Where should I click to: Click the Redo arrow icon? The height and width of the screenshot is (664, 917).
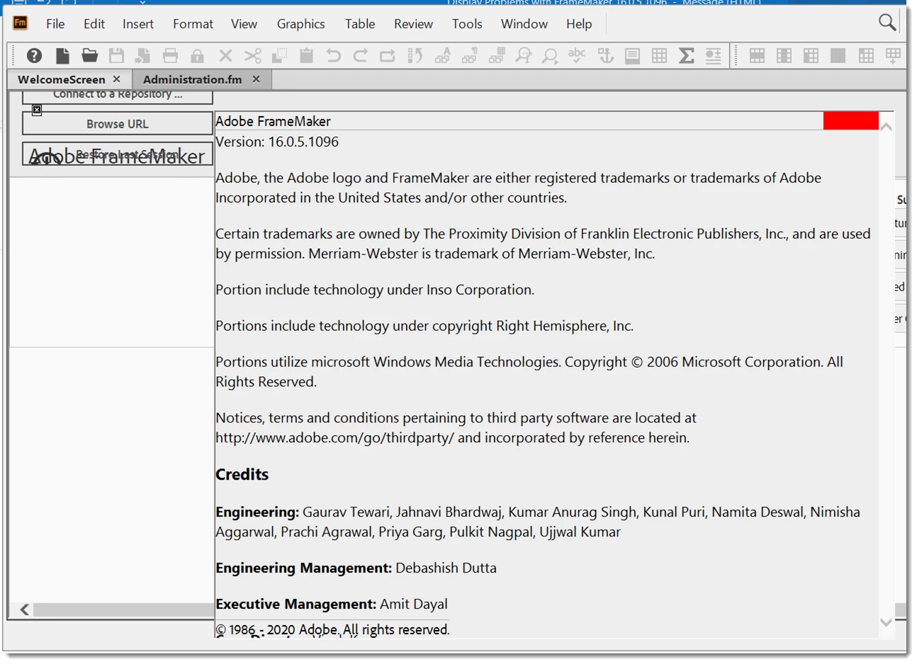360,55
